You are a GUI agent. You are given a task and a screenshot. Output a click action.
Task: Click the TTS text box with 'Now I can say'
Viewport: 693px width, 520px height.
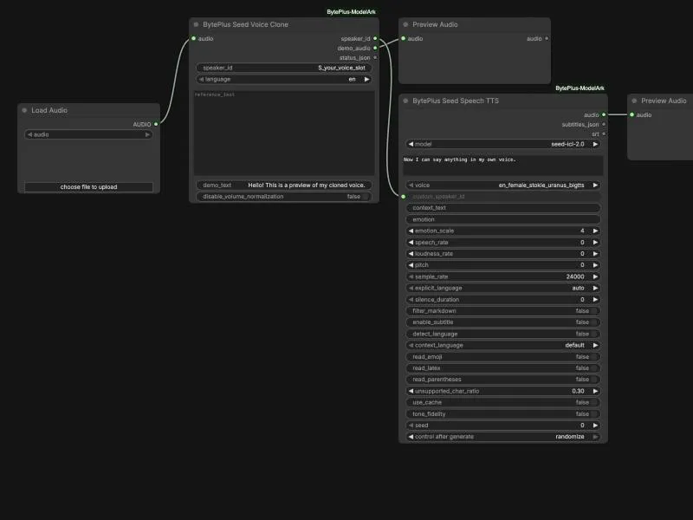503,165
